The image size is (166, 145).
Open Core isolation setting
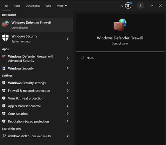pyautogui.click(x=36, y=113)
